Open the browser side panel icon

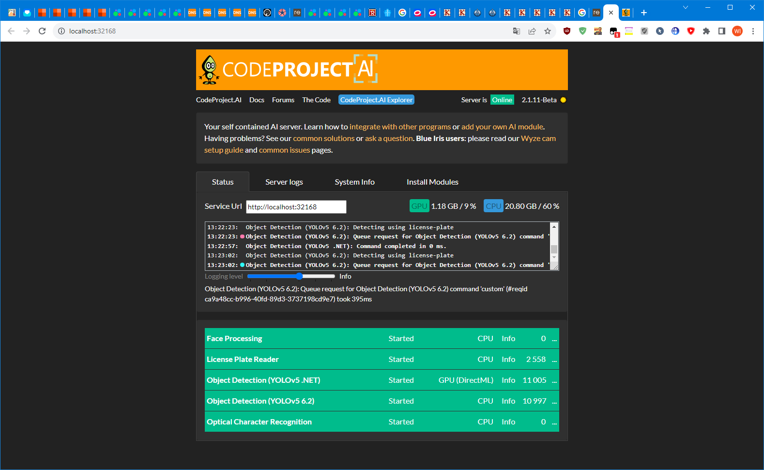722,31
